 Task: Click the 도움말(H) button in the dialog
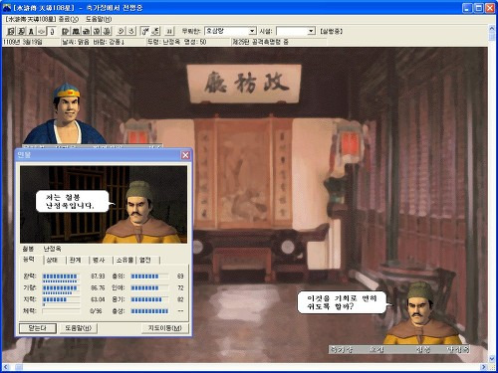(78, 328)
